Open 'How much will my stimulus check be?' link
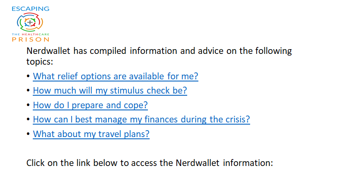The image size is (345, 194). click(110, 91)
